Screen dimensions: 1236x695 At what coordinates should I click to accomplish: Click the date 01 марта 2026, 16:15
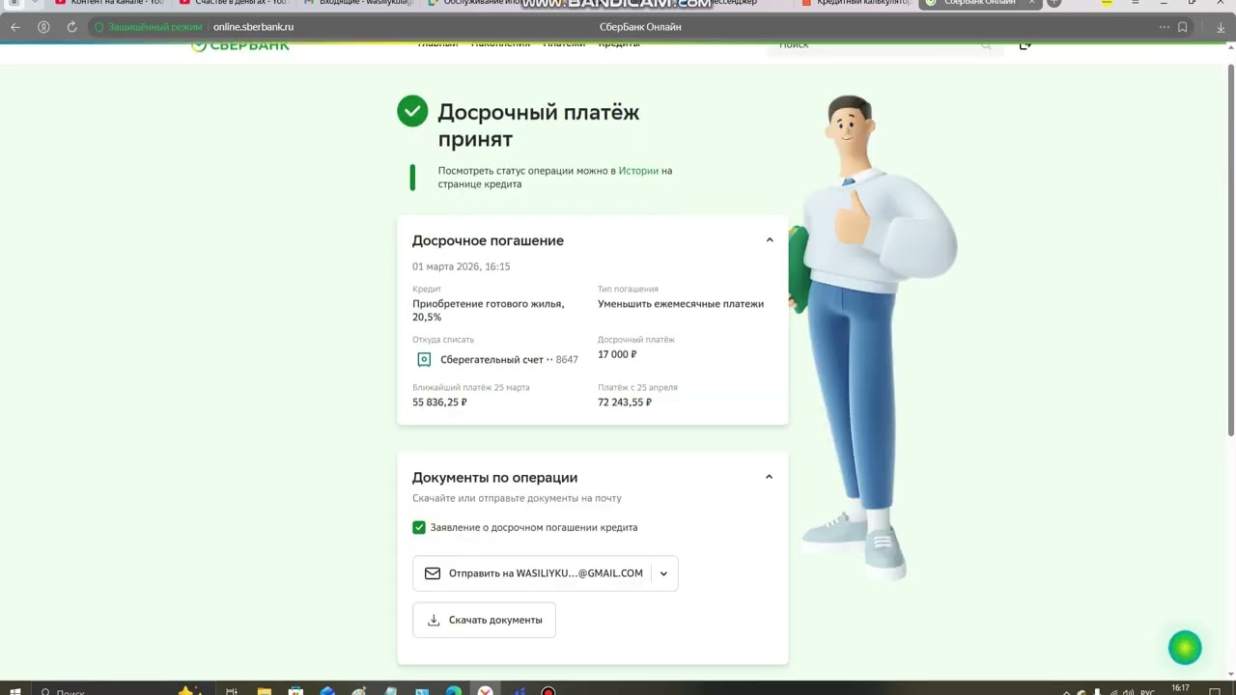point(462,266)
